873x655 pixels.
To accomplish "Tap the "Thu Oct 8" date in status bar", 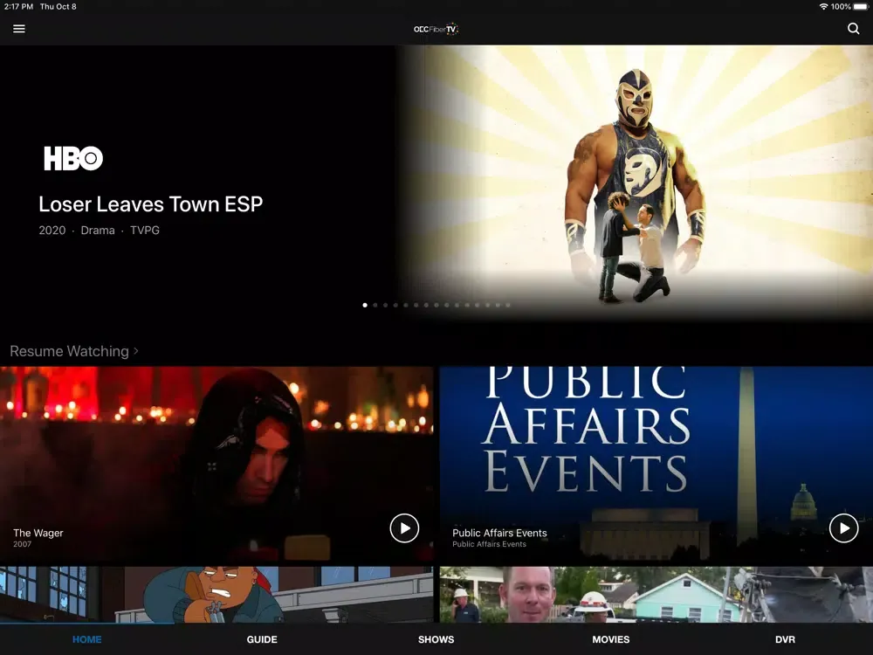I will tap(58, 7).
